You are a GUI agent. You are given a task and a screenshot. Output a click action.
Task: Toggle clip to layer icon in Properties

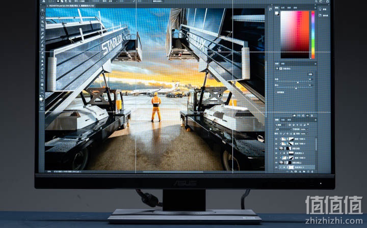pyautogui.click(x=294, y=116)
